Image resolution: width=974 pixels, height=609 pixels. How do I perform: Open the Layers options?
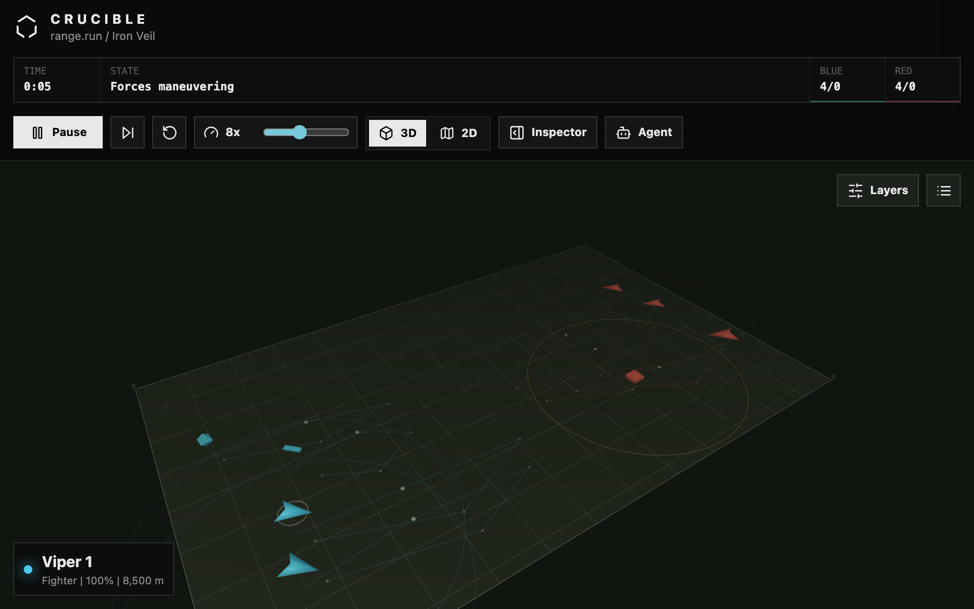(x=878, y=190)
